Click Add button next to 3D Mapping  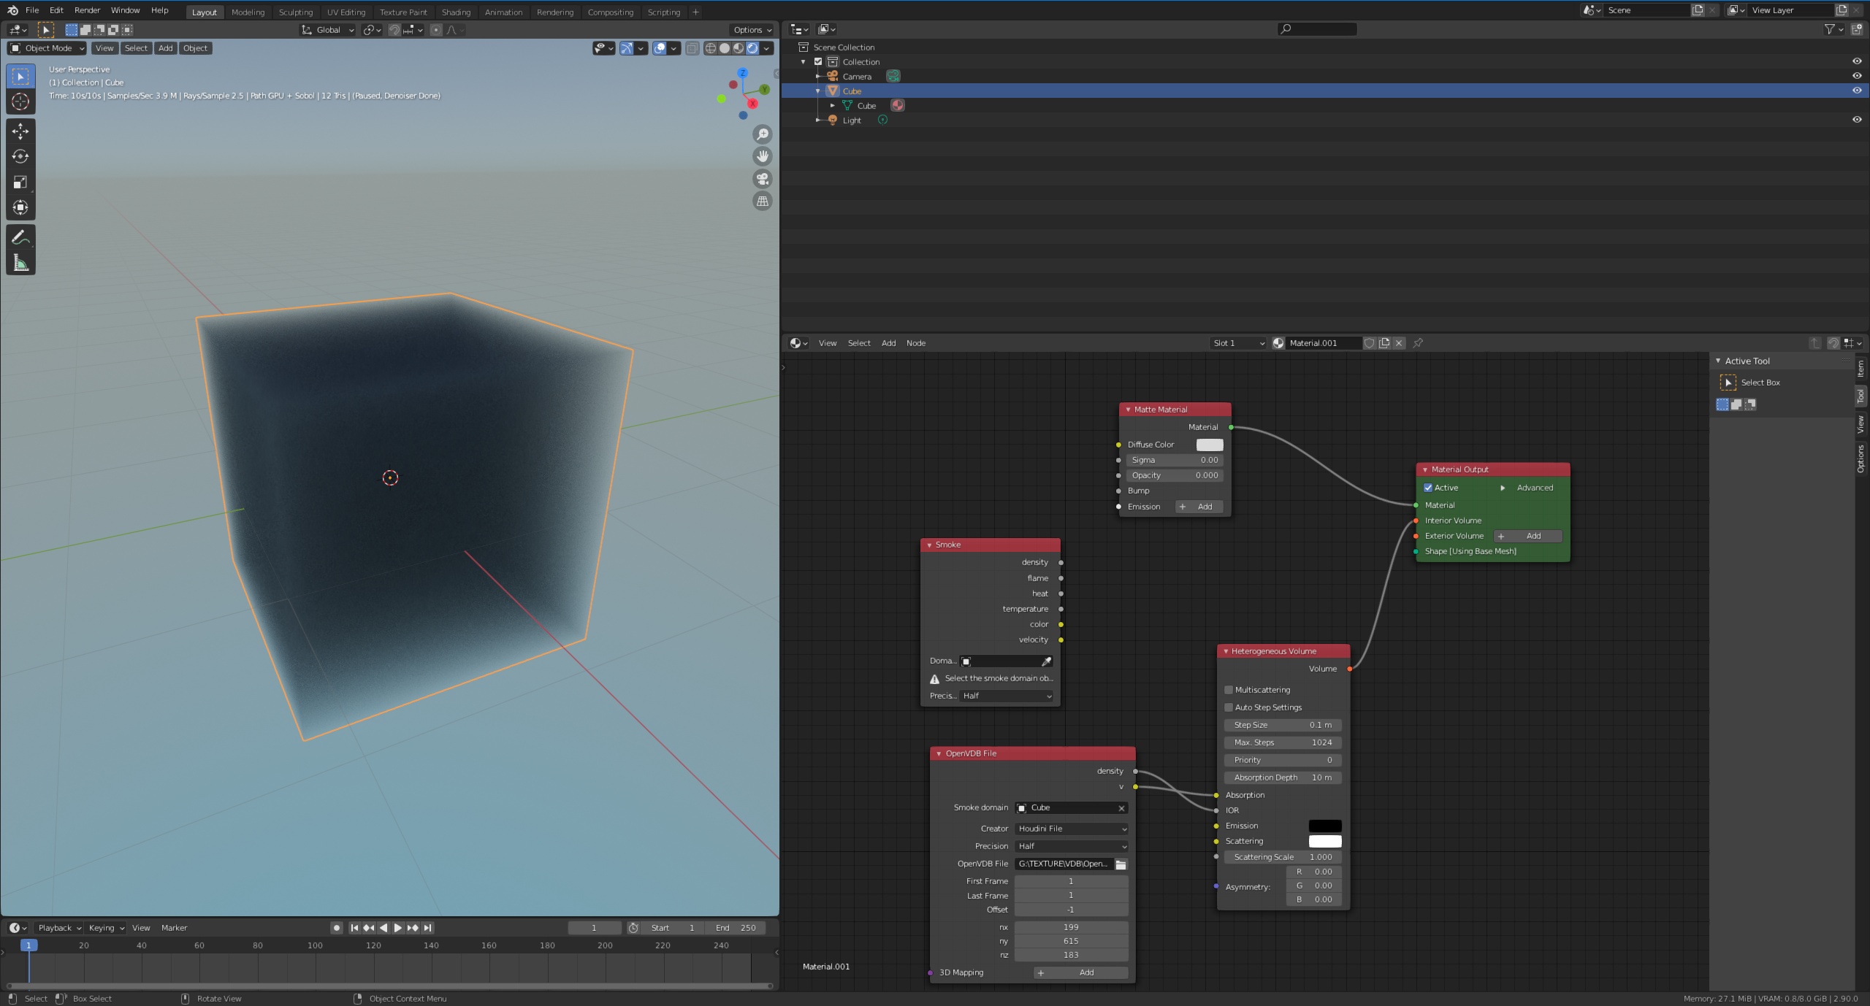click(x=1080, y=972)
